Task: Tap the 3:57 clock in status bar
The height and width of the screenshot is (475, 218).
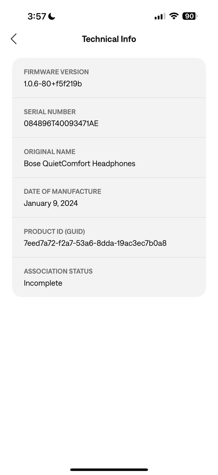Action: pos(37,16)
